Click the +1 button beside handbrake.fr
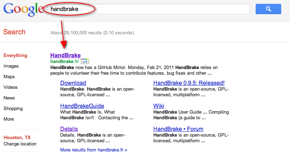 (x=85, y=62)
